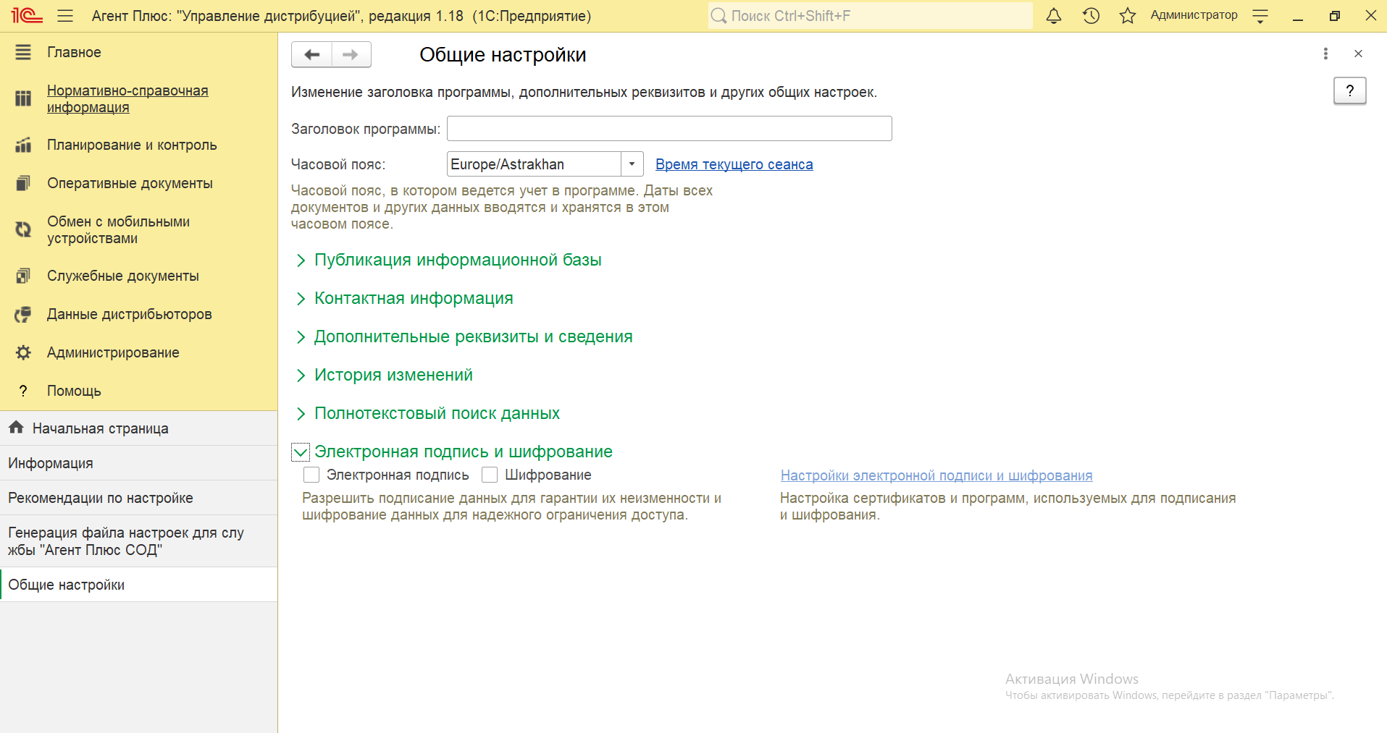Open service settings menu icon beside Администратор
Screen dimensions: 1387x733
(1260, 16)
